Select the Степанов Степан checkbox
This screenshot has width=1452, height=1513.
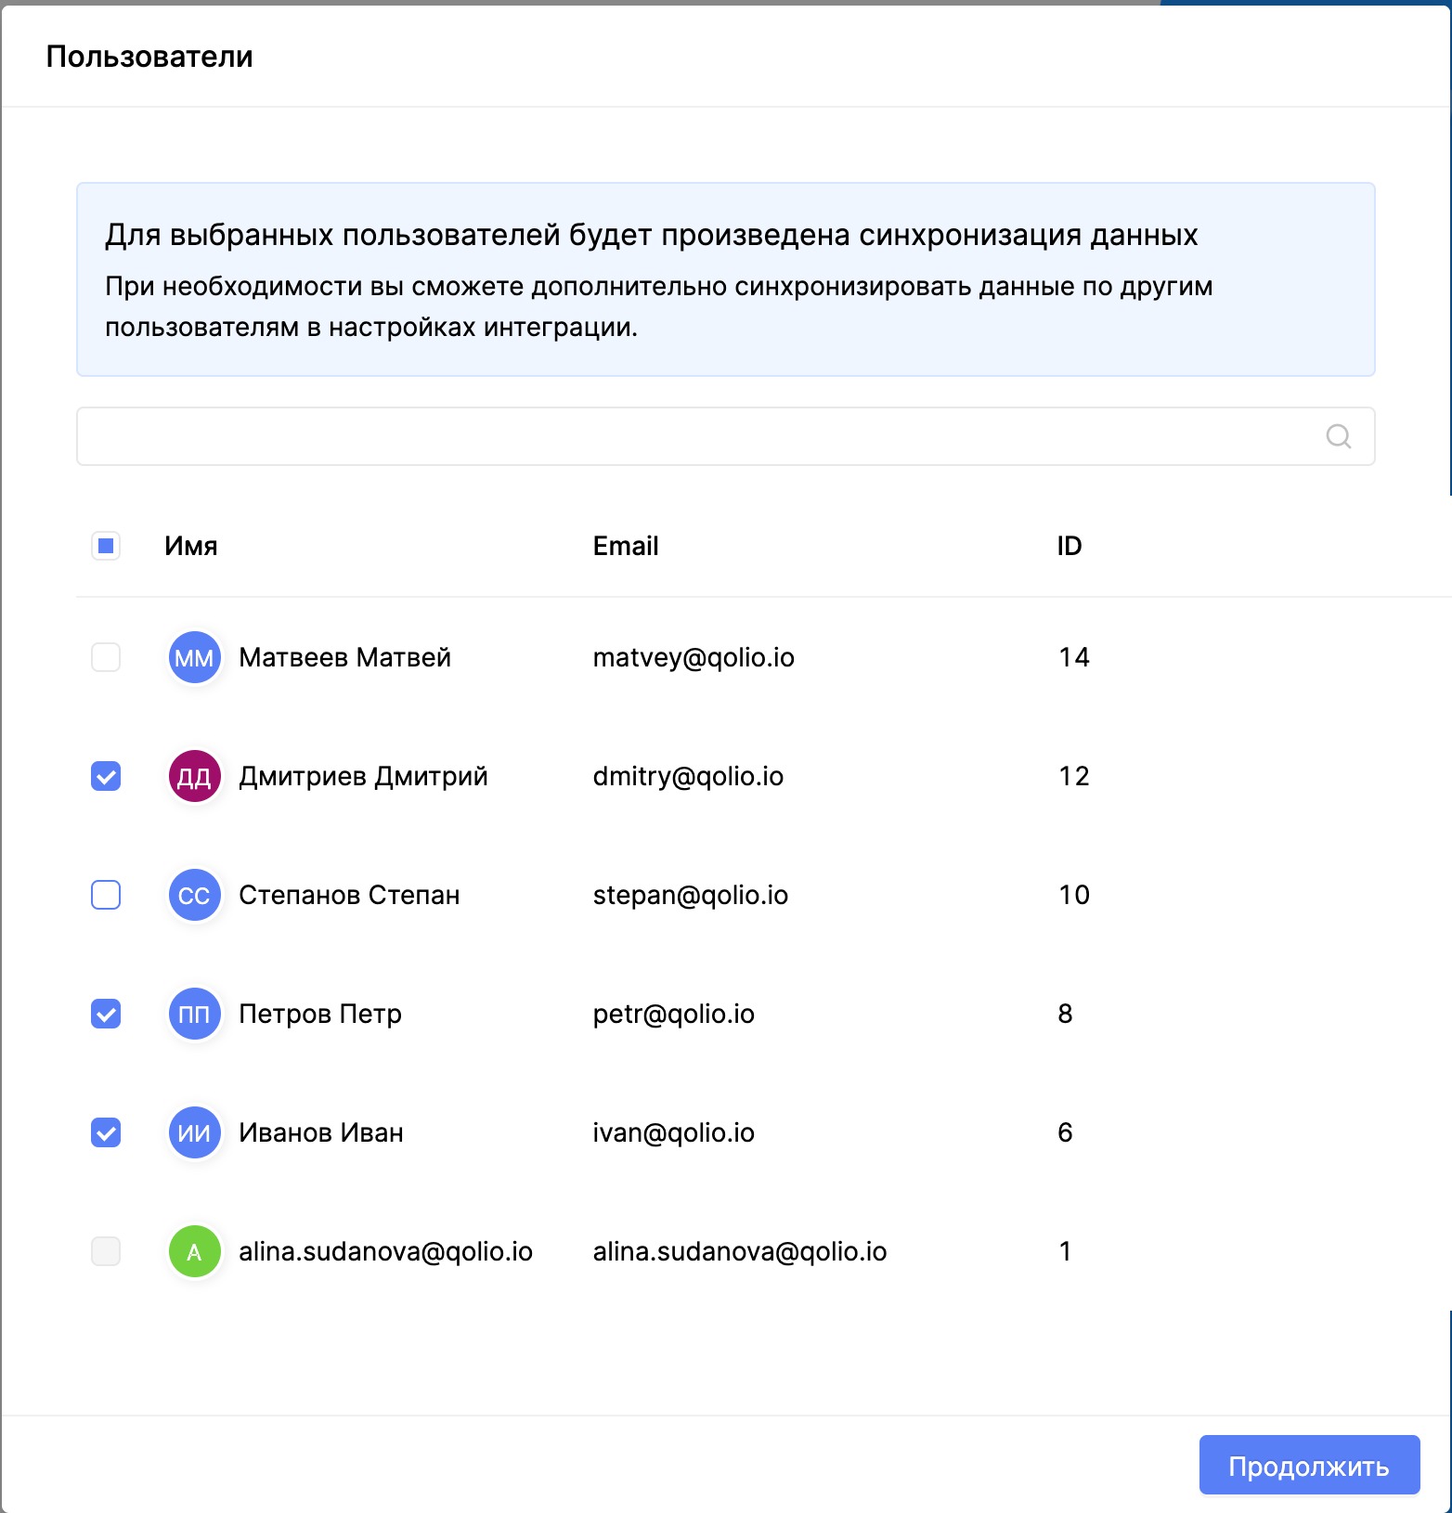[x=106, y=895]
